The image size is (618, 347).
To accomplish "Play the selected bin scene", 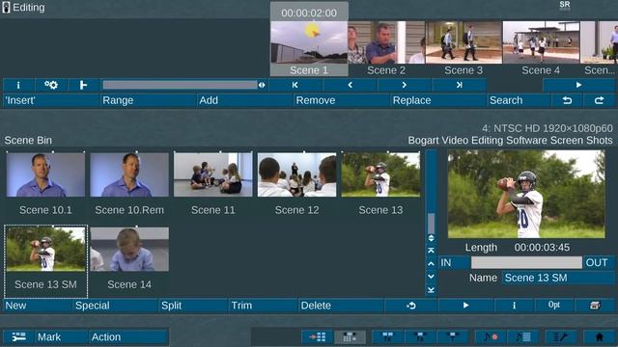I will click(x=465, y=306).
